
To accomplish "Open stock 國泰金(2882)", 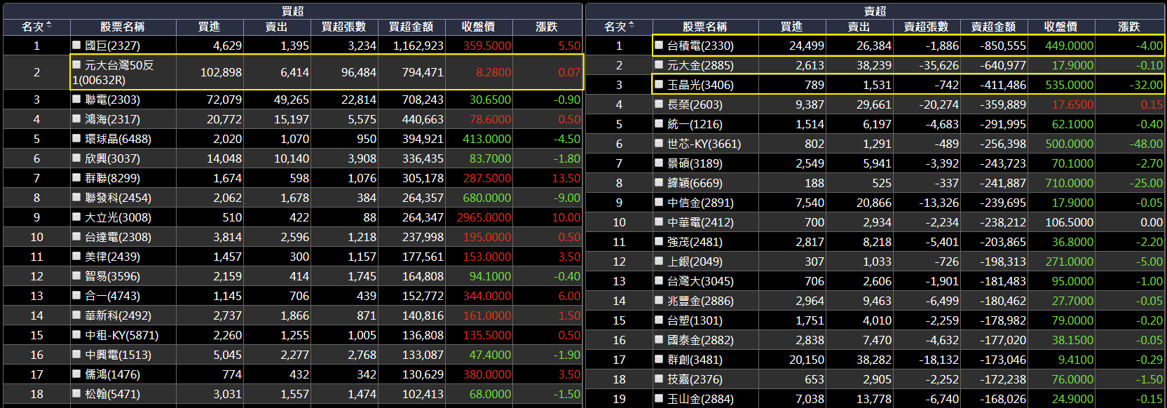I will pos(700,340).
